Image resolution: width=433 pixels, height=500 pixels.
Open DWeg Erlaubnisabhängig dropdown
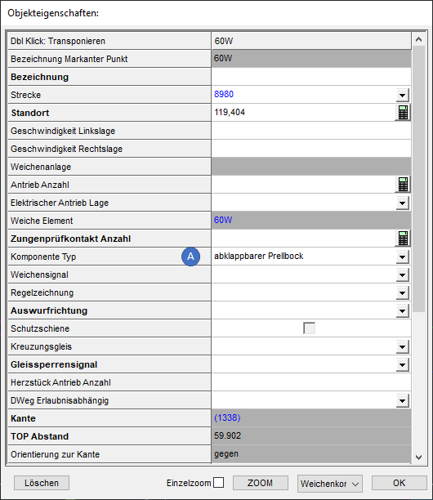pyautogui.click(x=403, y=400)
